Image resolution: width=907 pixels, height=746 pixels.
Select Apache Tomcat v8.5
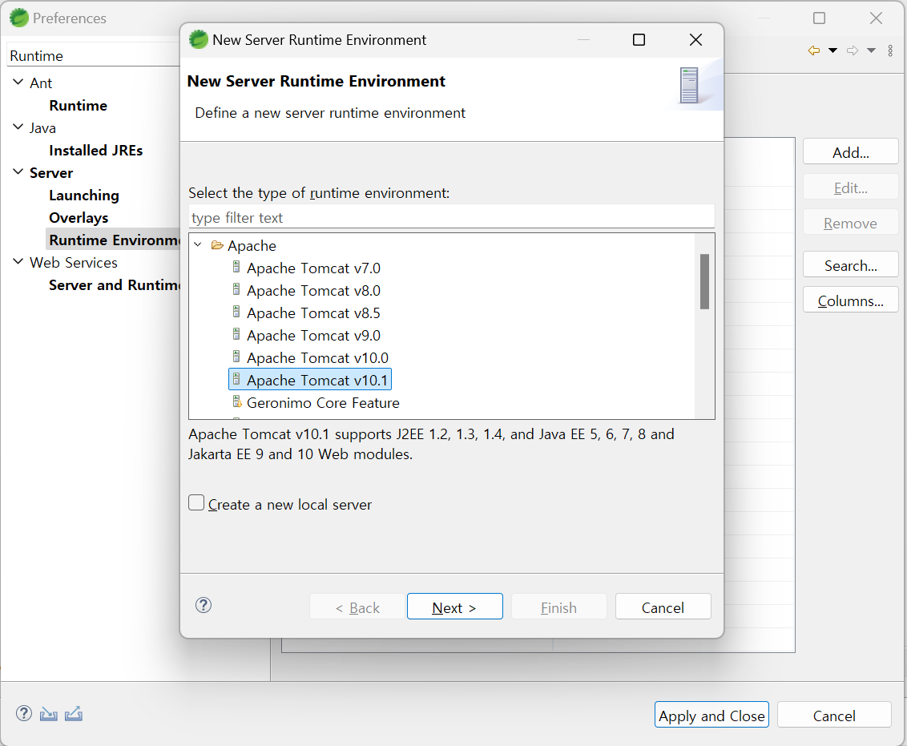coord(313,313)
